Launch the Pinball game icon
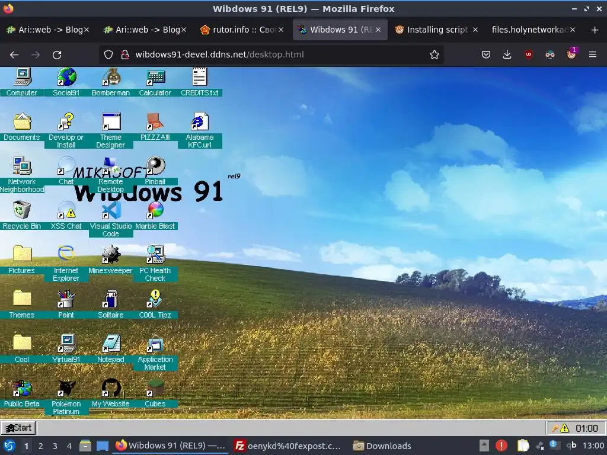Viewport: 607px width, 455px height. pyautogui.click(x=156, y=166)
